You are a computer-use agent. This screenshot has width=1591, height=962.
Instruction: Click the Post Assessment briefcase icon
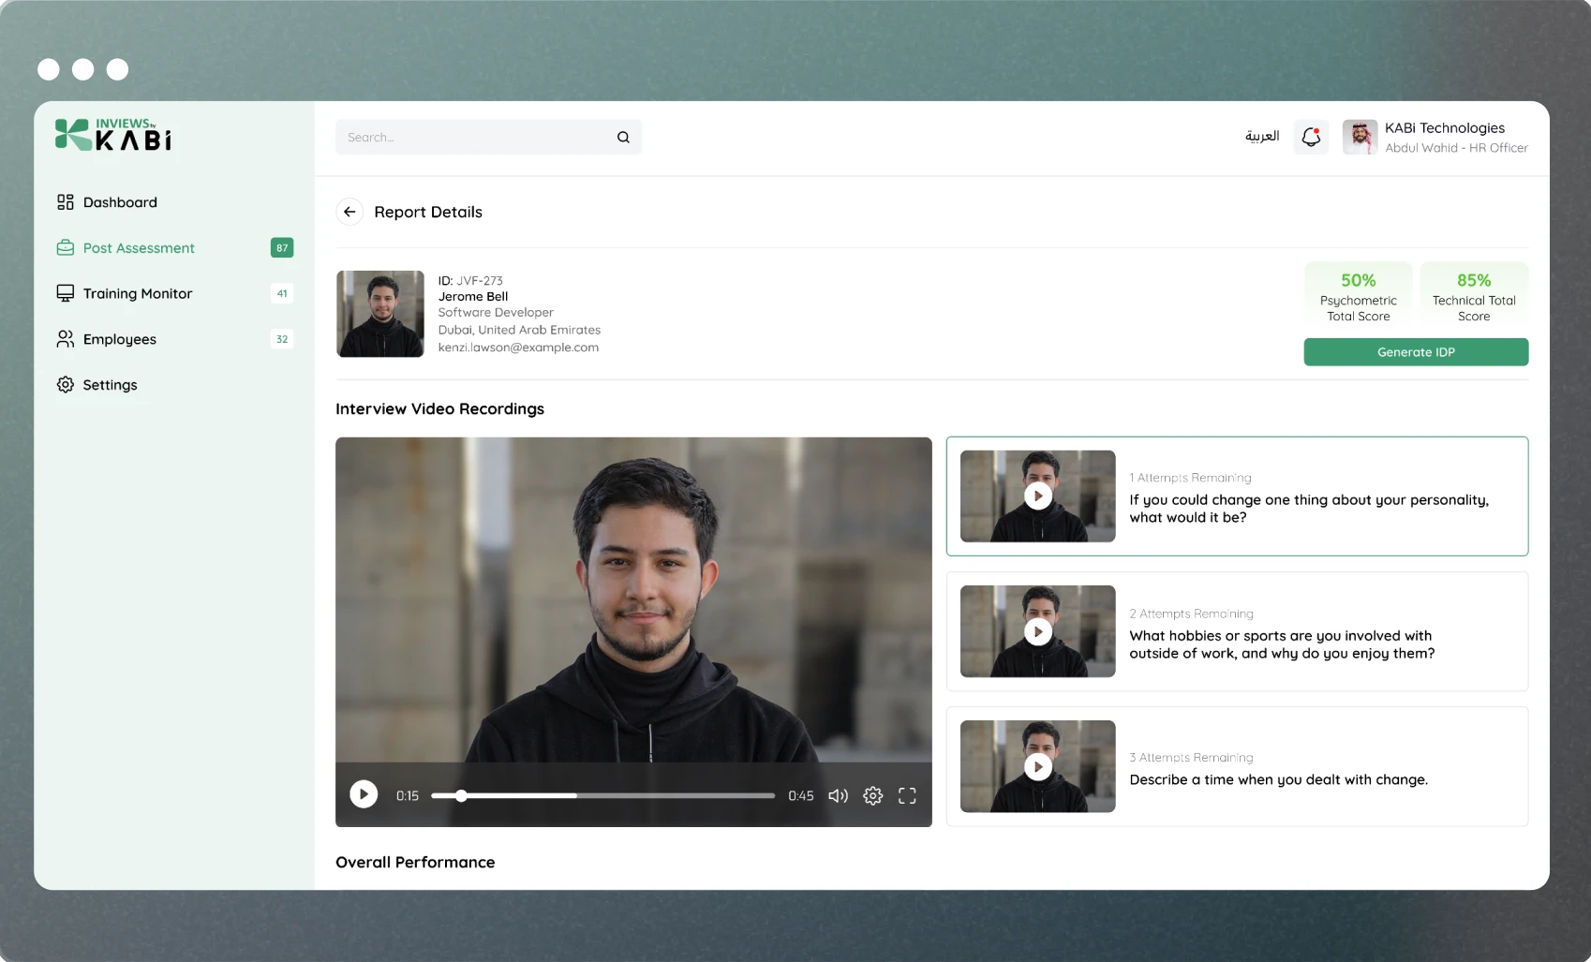coord(65,248)
